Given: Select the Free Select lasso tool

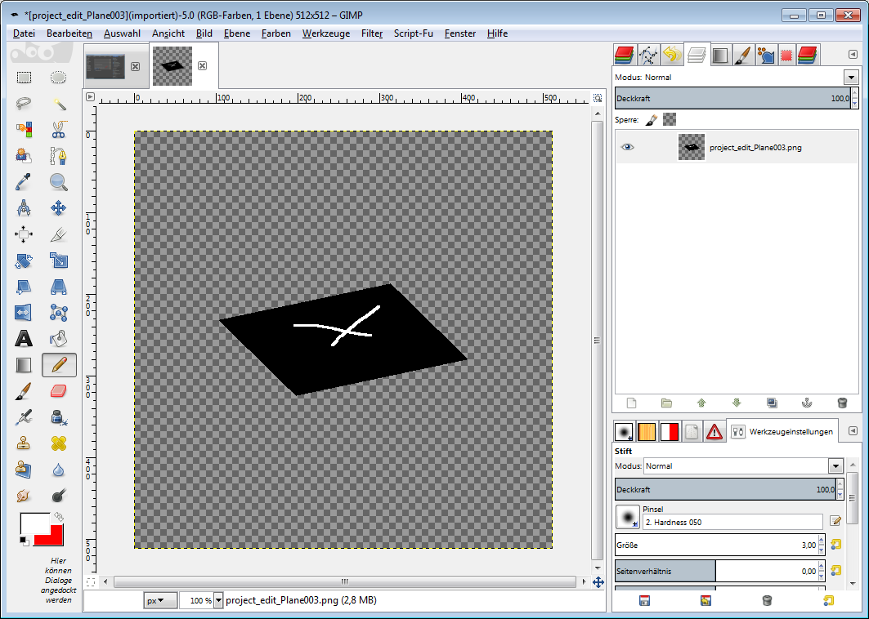Looking at the screenshot, I should pos(24,103).
